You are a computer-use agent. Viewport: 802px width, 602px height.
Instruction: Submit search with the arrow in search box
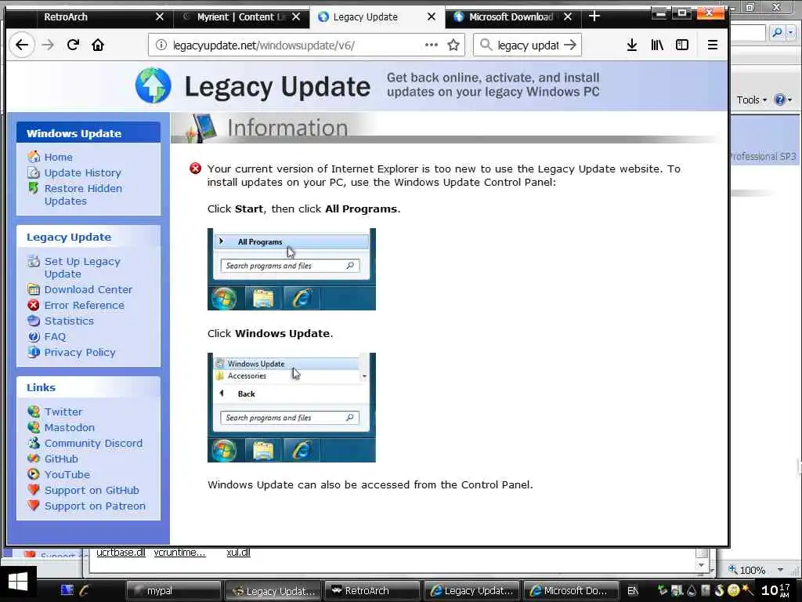(570, 45)
